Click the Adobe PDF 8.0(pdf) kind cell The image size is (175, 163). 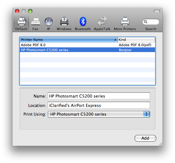(x=135, y=45)
